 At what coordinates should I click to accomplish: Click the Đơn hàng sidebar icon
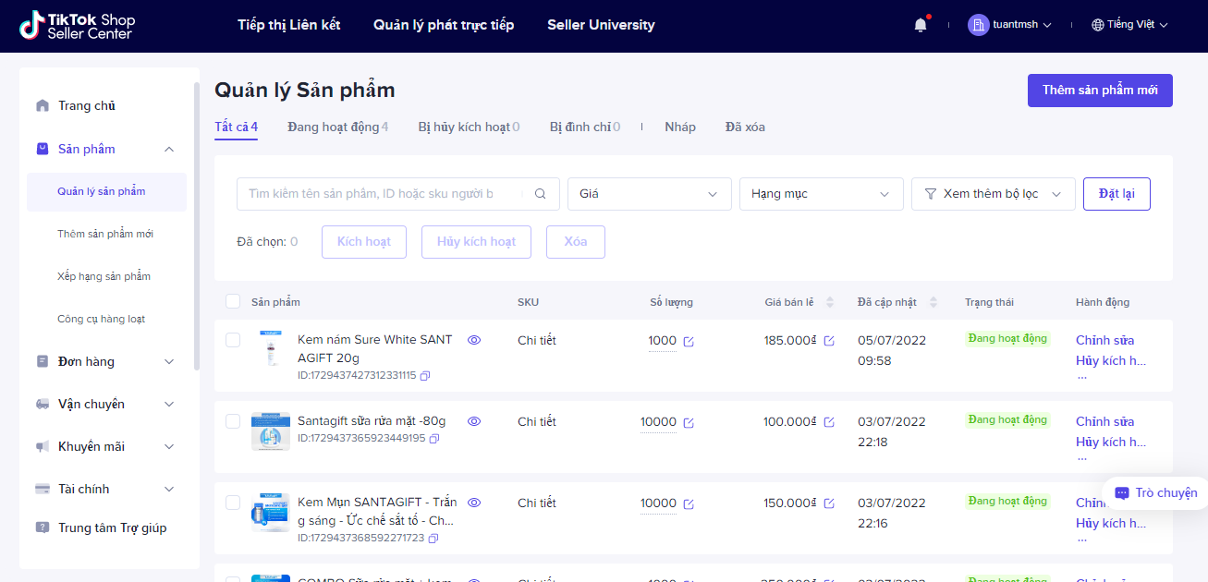[x=43, y=361]
